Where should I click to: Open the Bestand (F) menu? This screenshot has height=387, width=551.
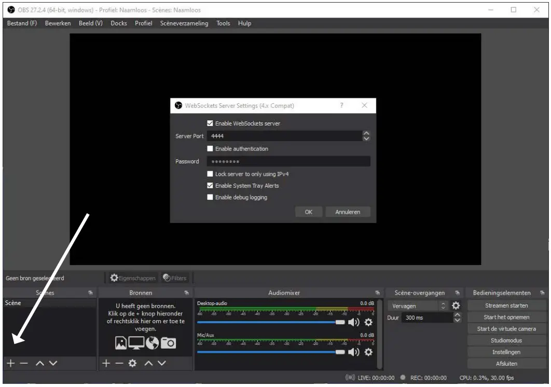tap(22, 23)
